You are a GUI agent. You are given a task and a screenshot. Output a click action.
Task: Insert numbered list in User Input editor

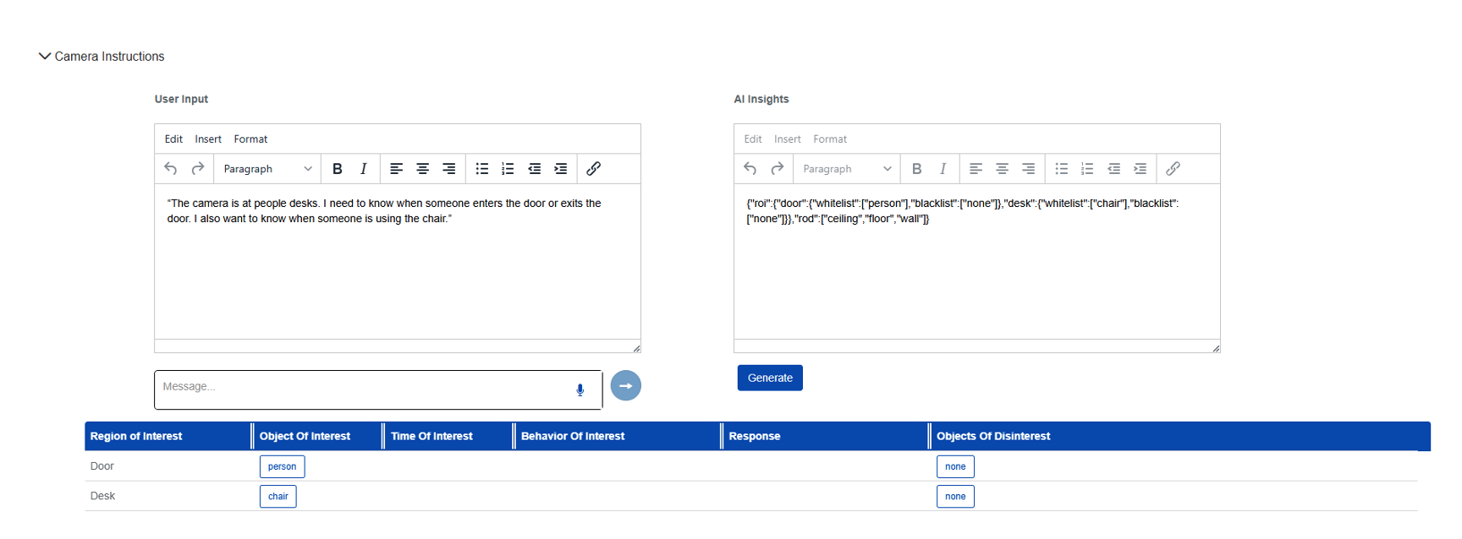pos(508,169)
